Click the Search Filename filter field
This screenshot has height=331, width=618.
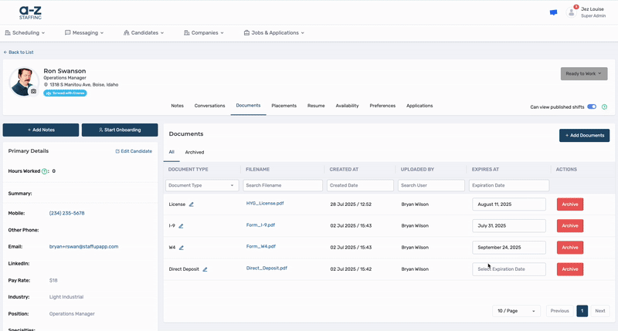tap(283, 185)
